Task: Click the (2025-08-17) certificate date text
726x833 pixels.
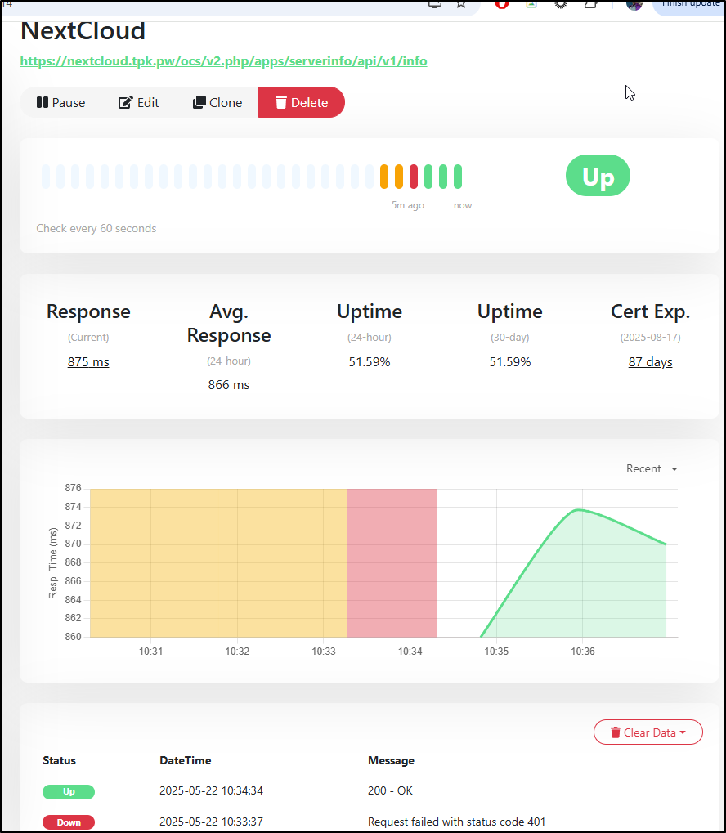Action: pos(650,338)
